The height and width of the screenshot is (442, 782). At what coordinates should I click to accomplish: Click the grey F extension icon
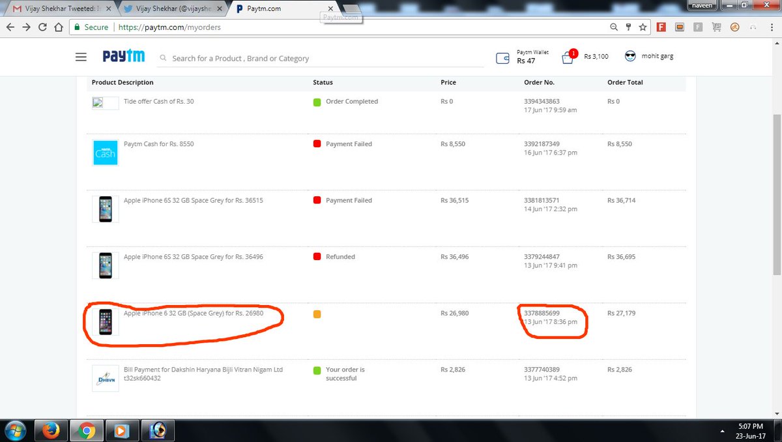[698, 27]
